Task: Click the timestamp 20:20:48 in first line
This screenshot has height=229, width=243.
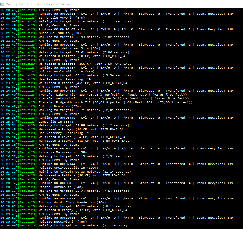Action: (x=9, y=10)
